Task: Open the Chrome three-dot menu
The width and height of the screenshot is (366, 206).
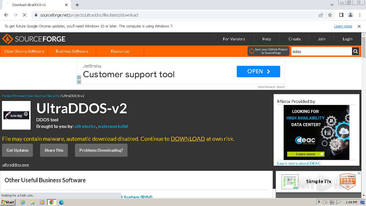Action: click(359, 15)
